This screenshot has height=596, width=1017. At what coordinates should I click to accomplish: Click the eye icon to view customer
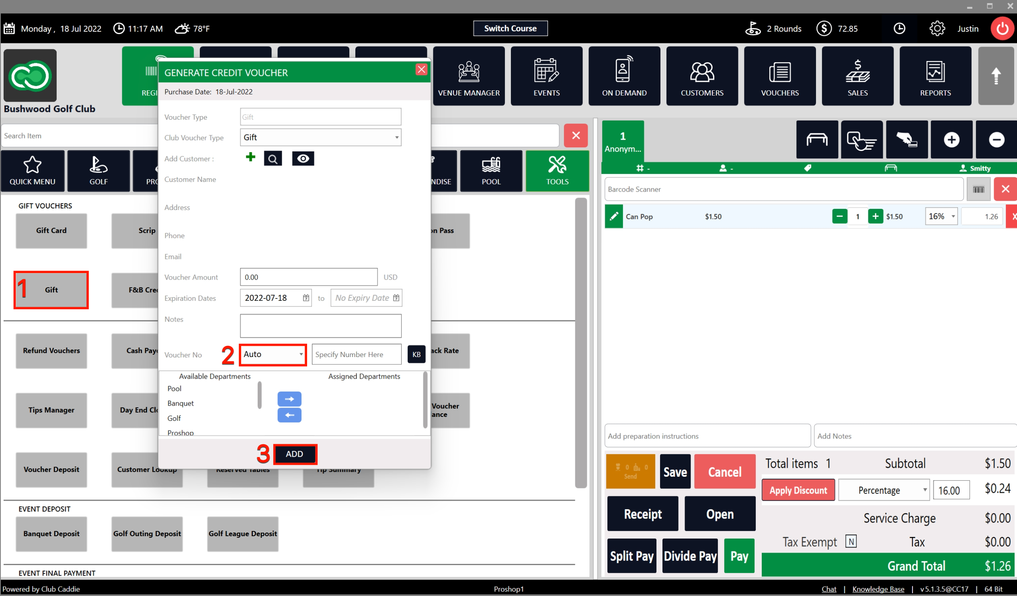303,159
